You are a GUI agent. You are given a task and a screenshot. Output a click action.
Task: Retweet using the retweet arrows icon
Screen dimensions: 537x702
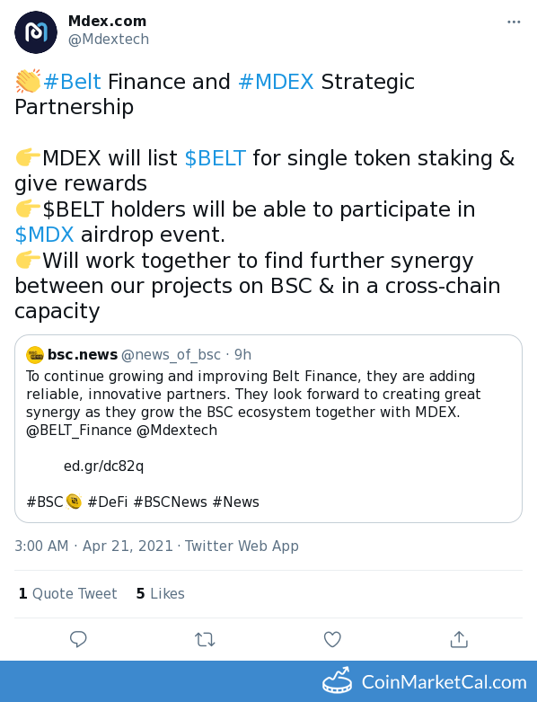206,639
